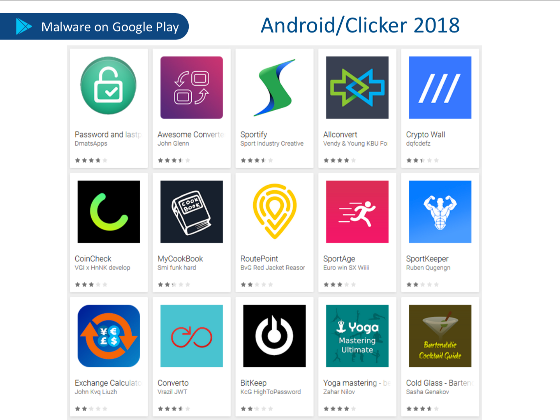Click the BitKeep power symbol icon
This screenshot has height=420, width=560.
coord(275,336)
